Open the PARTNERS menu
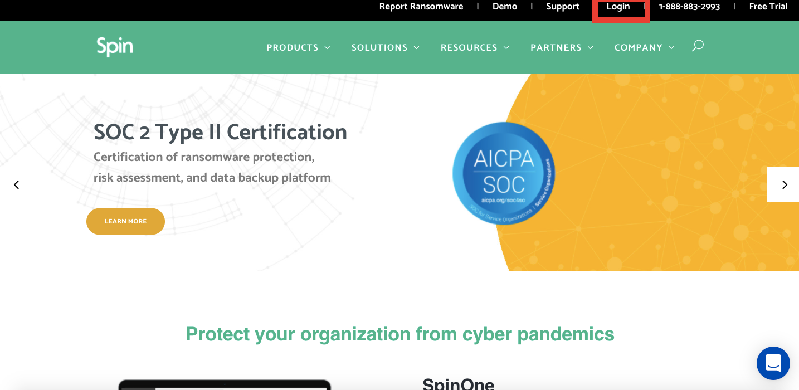 click(x=562, y=48)
